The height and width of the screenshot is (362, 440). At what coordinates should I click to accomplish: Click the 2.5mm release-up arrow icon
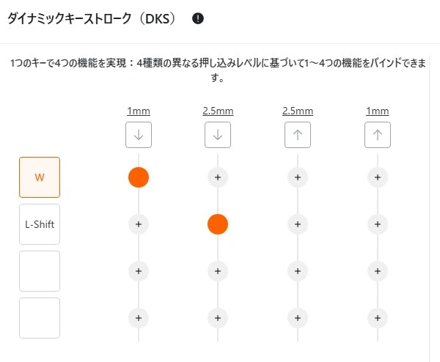tap(297, 135)
